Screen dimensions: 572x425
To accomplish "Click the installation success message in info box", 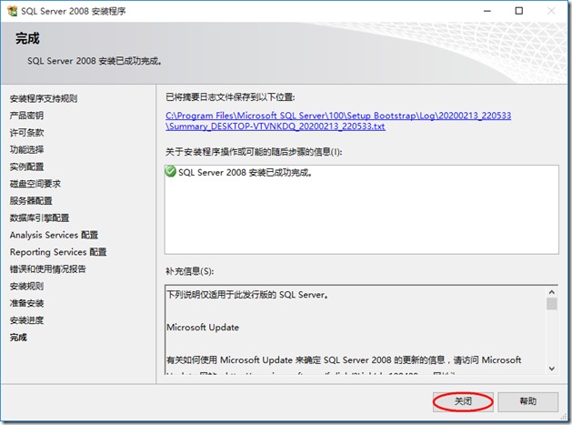I will [246, 172].
